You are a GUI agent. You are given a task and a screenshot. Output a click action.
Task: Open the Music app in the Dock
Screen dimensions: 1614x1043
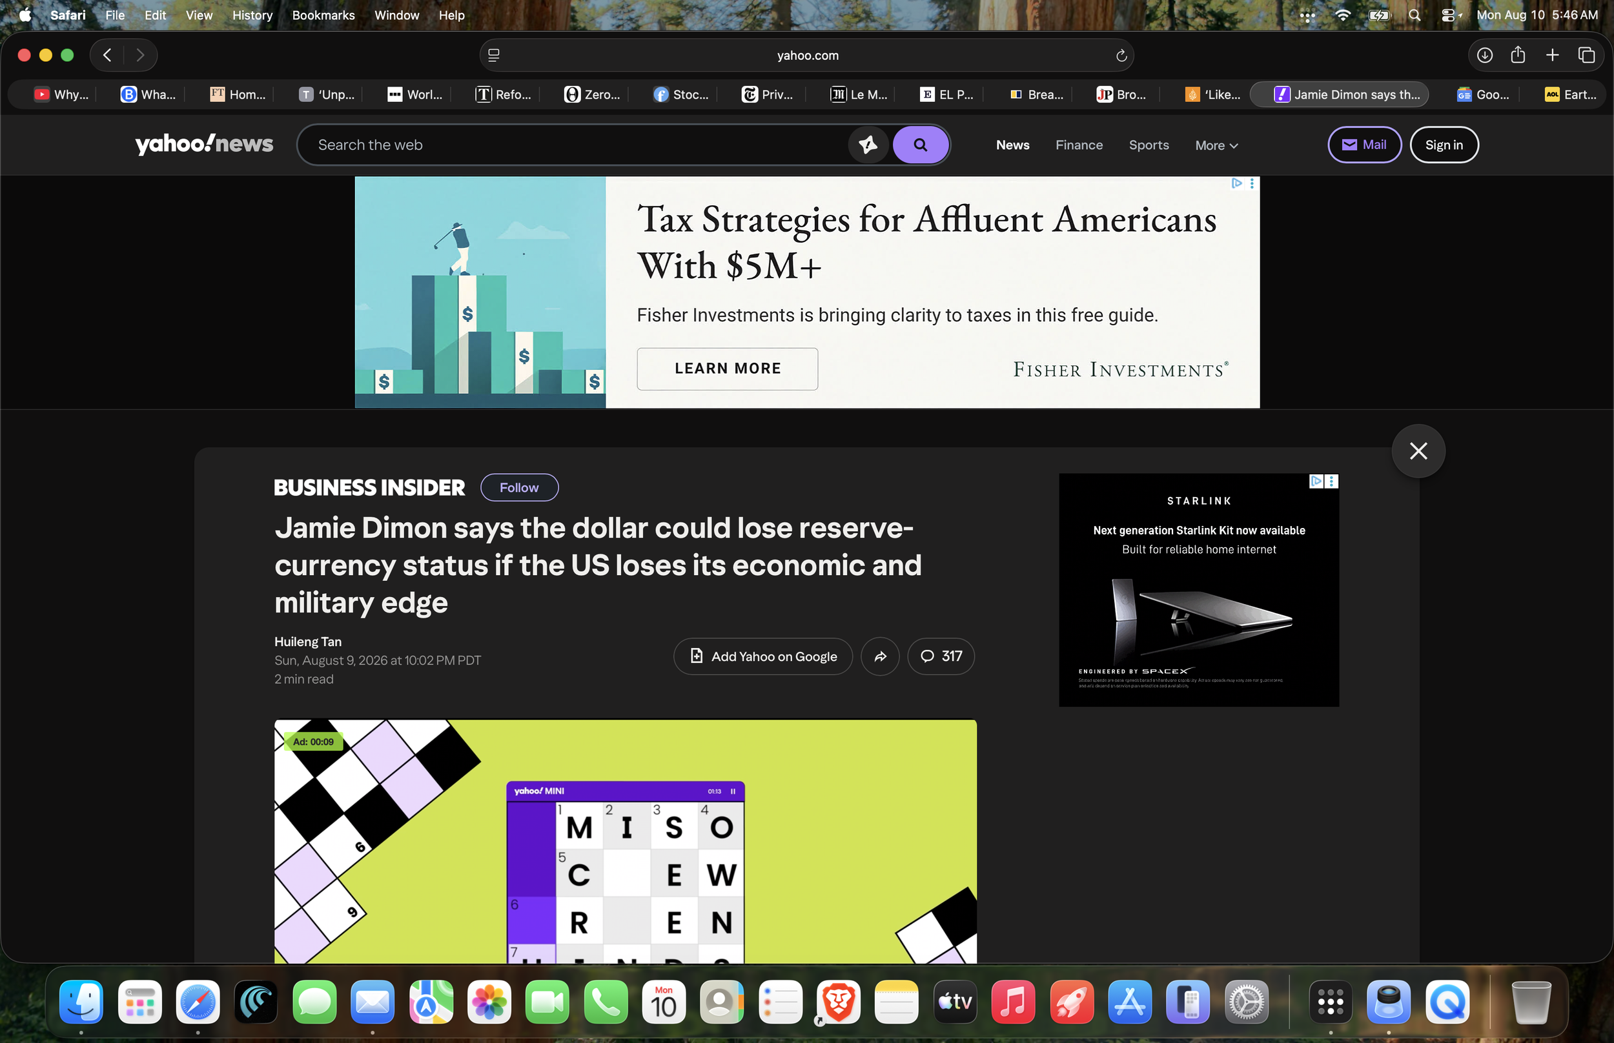(1013, 1002)
